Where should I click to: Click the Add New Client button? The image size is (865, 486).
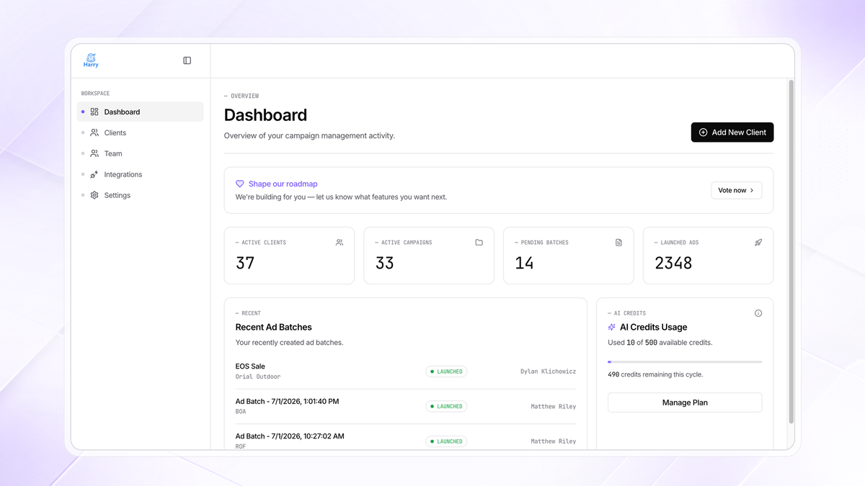[x=732, y=132]
